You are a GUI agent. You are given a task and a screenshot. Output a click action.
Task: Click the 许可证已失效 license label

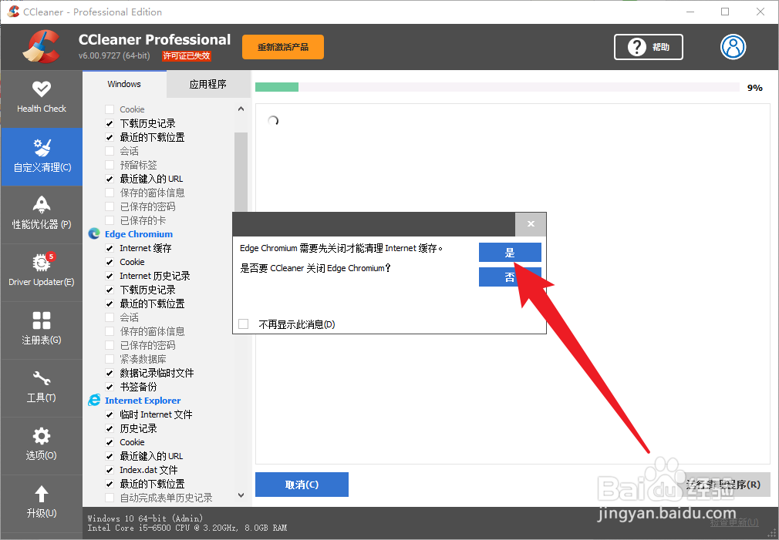[x=187, y=56]
